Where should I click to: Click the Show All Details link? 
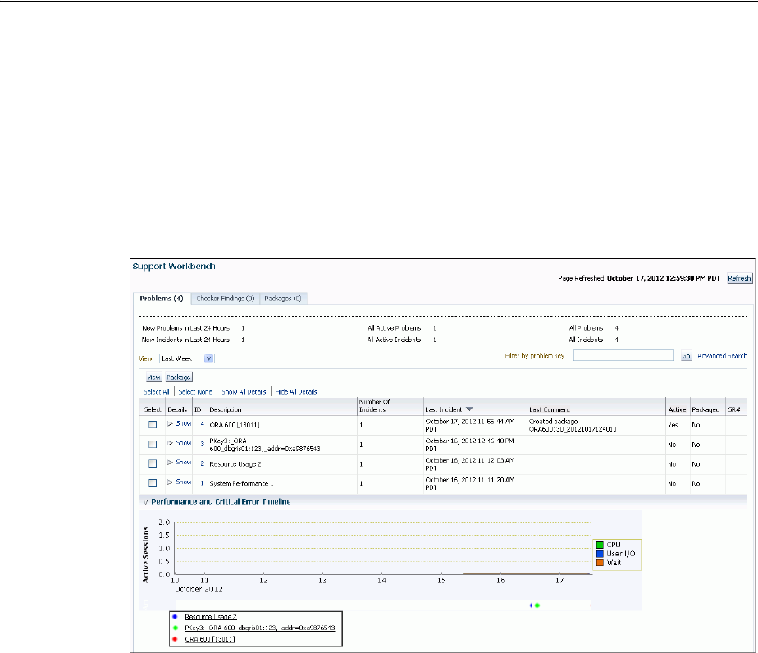click(244, 392)
